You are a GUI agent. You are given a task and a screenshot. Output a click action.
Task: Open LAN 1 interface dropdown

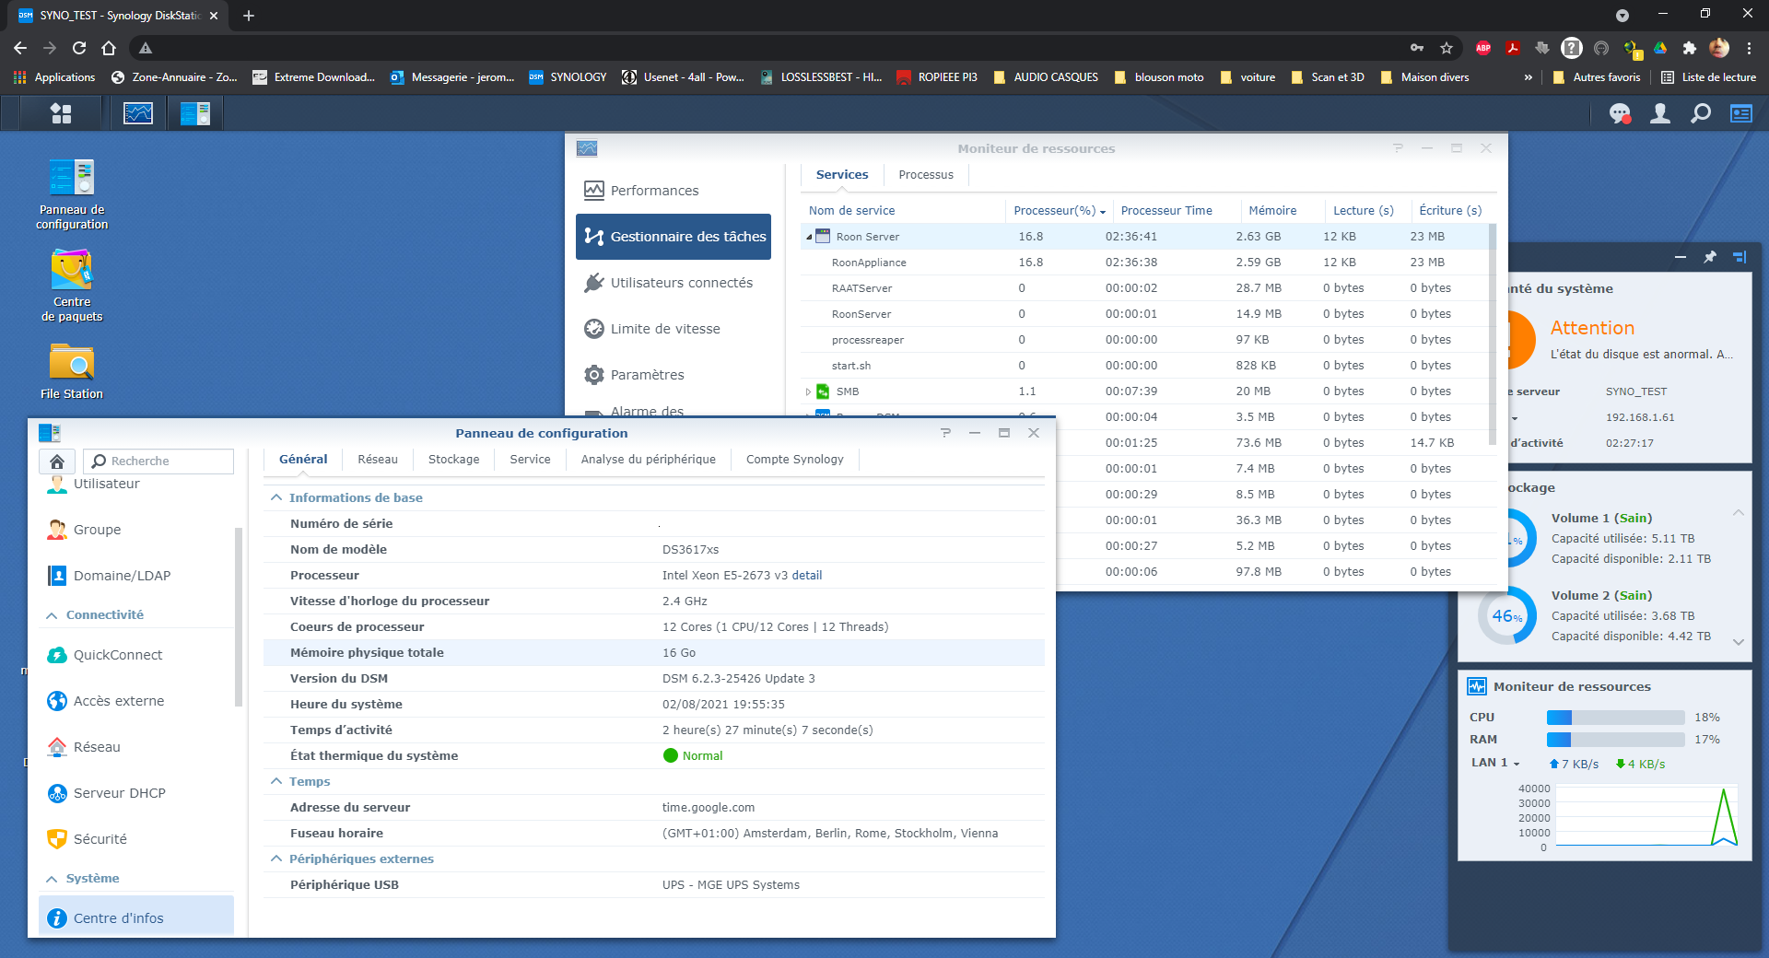click(x=1495, y=763)
